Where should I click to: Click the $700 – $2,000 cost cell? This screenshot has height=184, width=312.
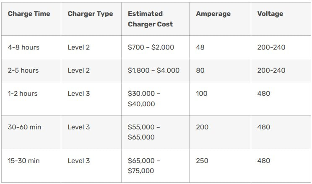151,47
